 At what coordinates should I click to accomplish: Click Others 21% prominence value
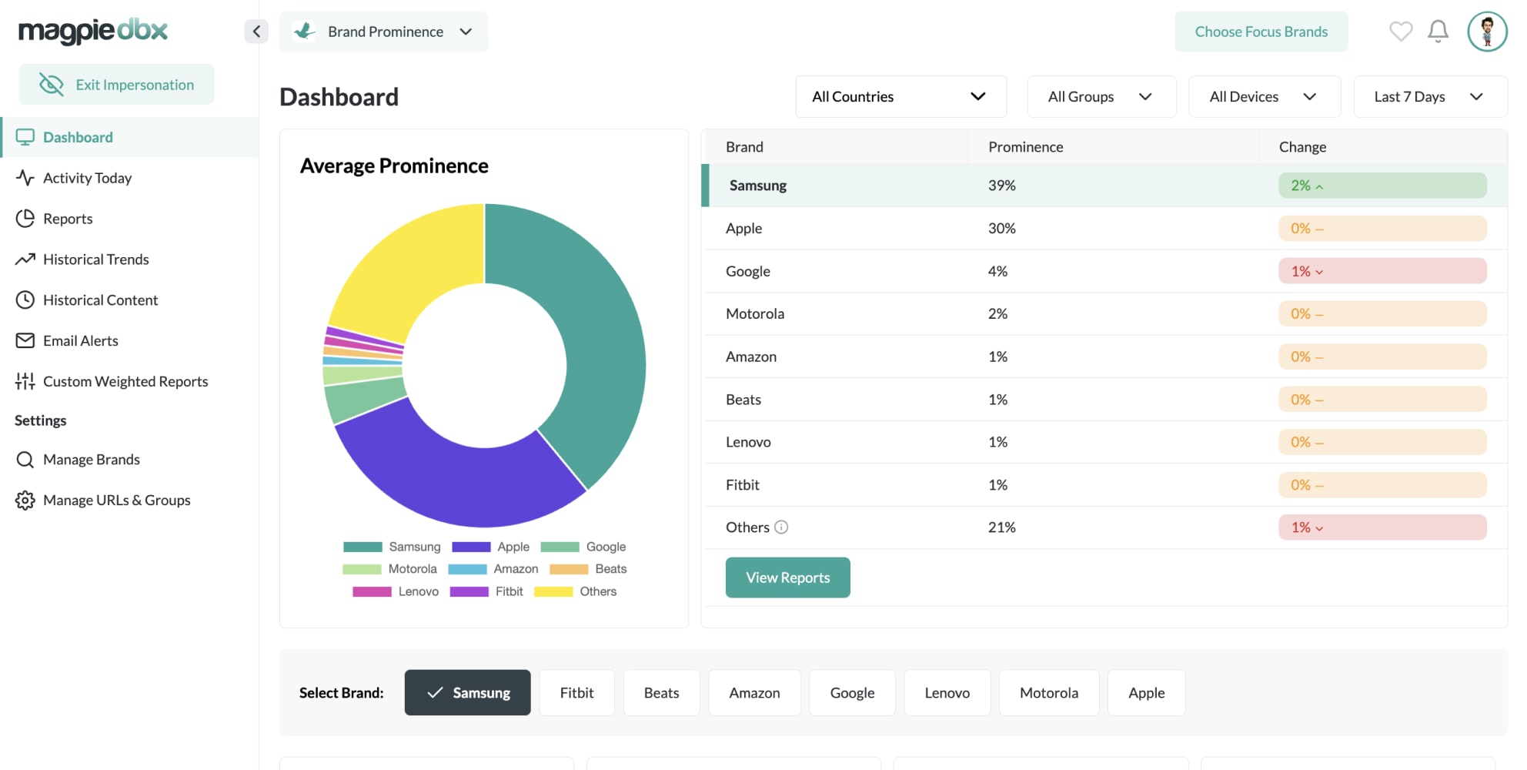coord(1001,527)
